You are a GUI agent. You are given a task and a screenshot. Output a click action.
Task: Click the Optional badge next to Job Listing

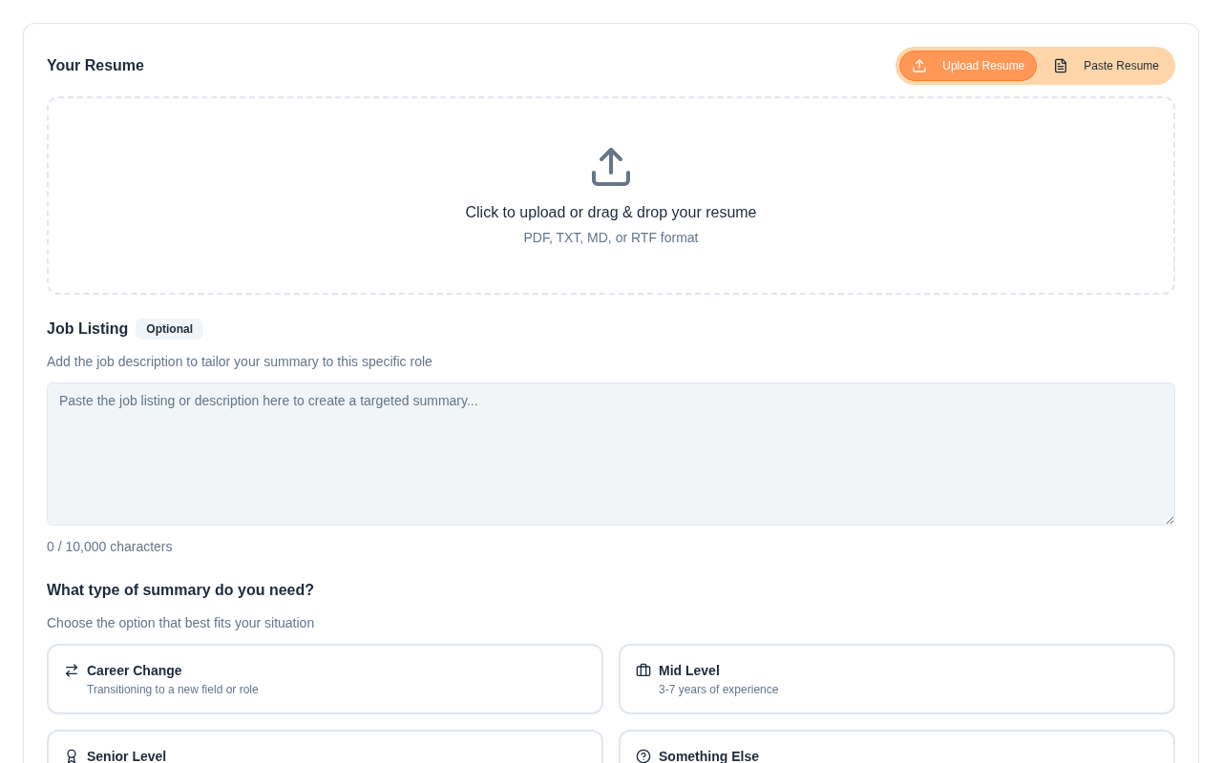pos(169,329)
